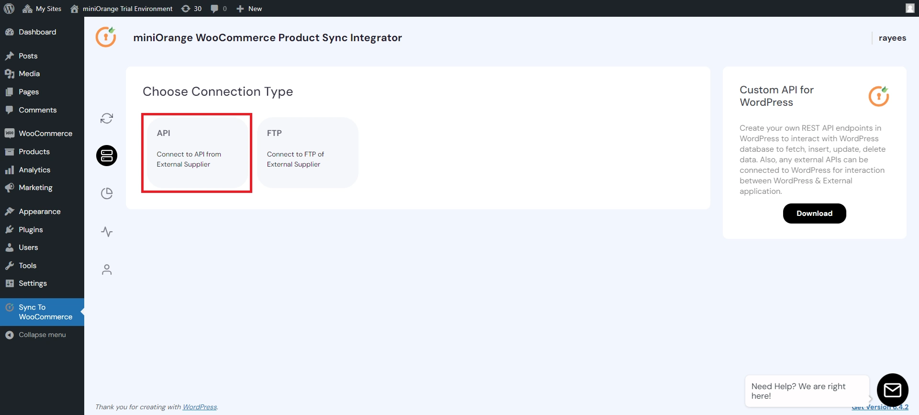This screenshot has width=919, height=415.
Task: Open the pie chart reports tab
Action: click(x=107, y=193)
